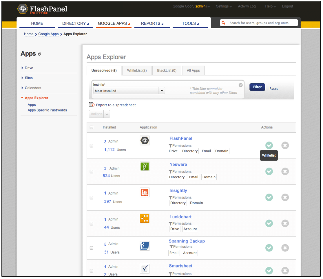Switch to the All Apps tab
Screen dimensions: 323x279
(x=193, y=71)
